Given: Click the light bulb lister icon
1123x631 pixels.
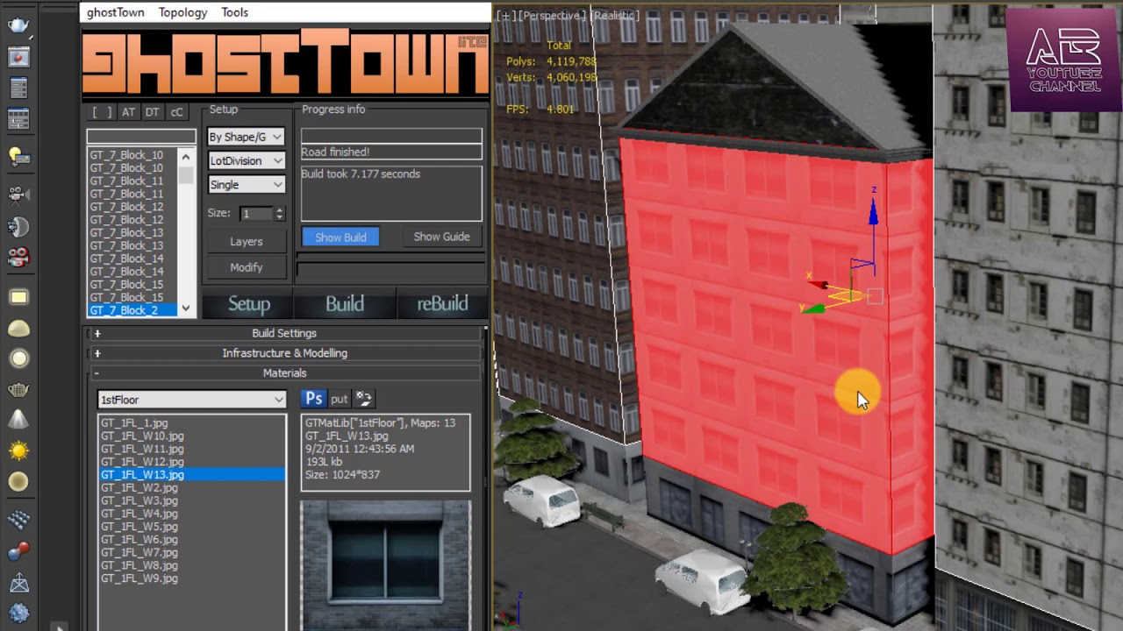Looking at the screenshot, I should pos(18,157).
